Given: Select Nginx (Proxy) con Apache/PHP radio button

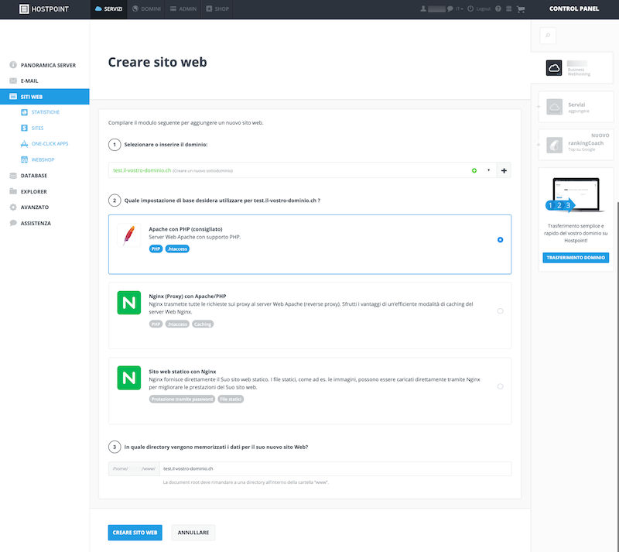Looking at the screenshot, I should pos(500,311).
